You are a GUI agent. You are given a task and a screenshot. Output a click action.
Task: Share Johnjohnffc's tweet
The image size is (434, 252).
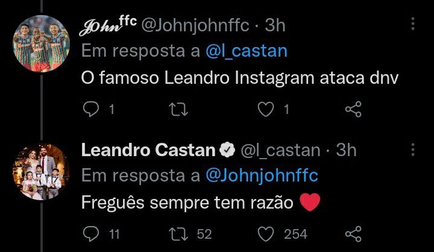pyautogui.click(x=353, y=109)
